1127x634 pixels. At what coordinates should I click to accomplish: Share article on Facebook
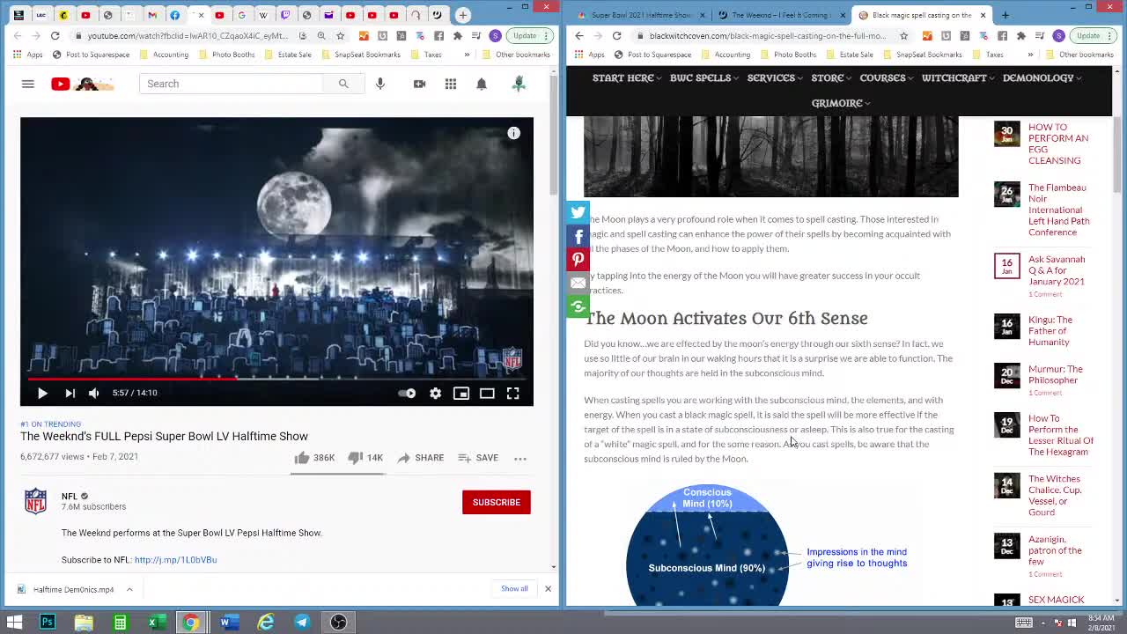click(578, 236)
